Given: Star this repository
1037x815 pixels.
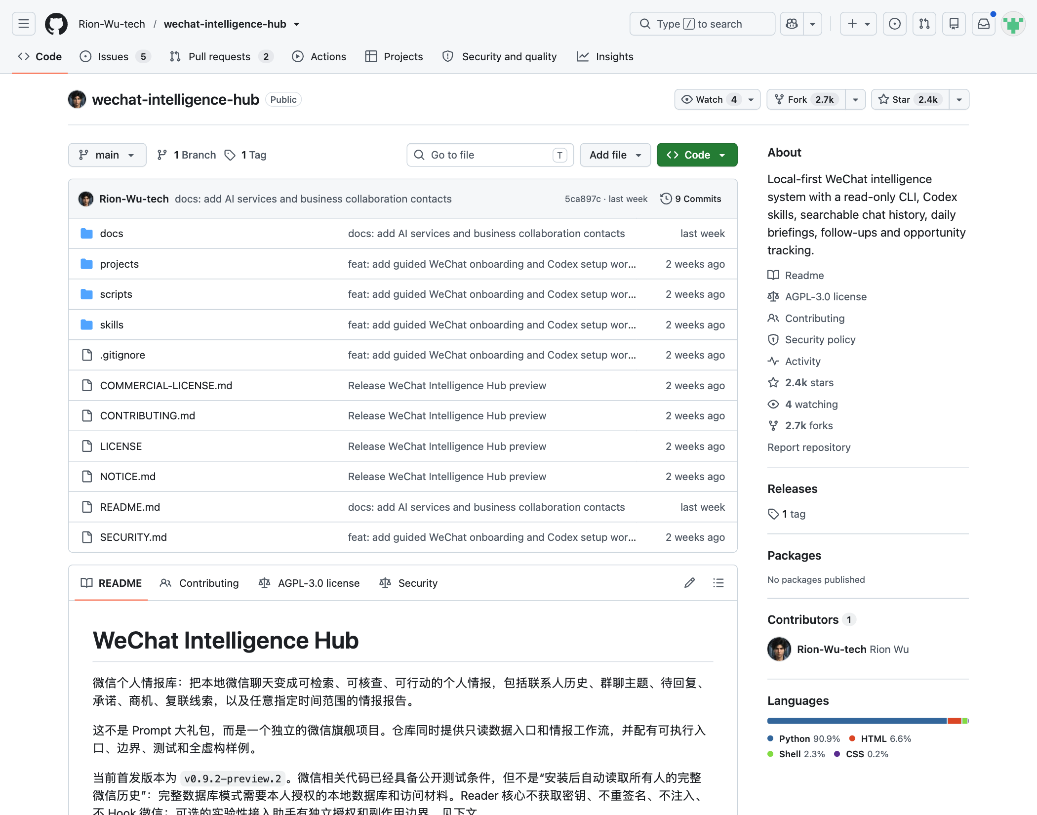Looking at the screenshot, I should coord(910,100).
